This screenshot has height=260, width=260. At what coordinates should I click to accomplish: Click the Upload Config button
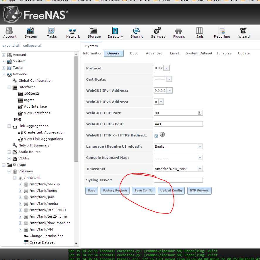point(171,191)
